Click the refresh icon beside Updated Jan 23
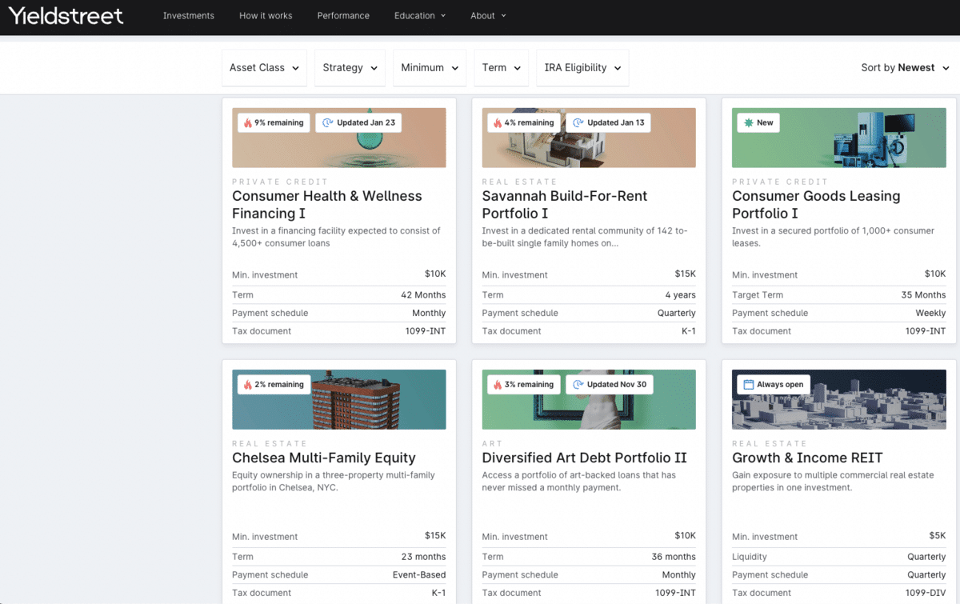The height and width of the screenshot is (604, 960). click(x=327, y=123)
